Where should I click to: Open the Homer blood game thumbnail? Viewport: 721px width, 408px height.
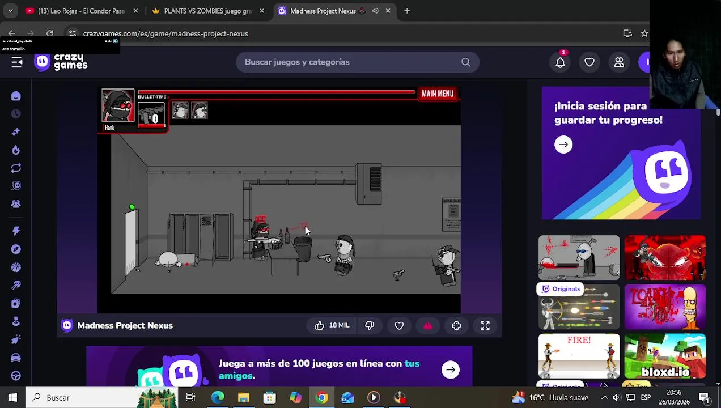[x=665, y=307]
